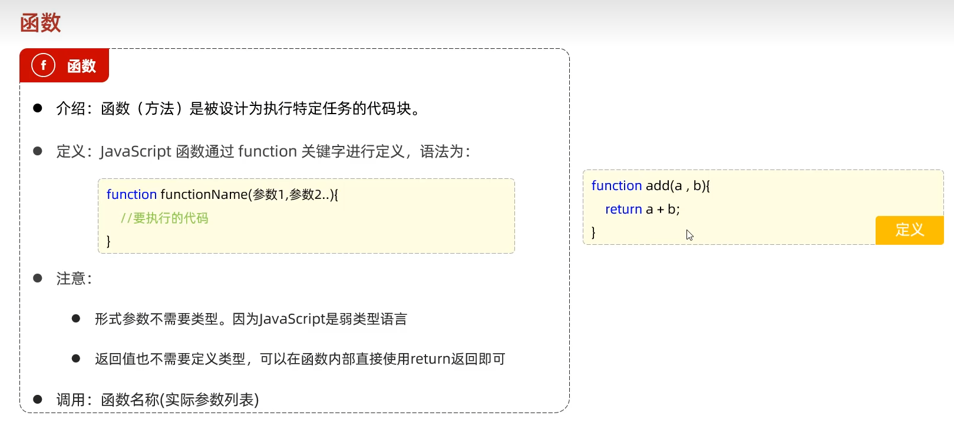Click the 调用：函数名称(实际参数列表) text
Screen dimensions: 954x439
pyautogui.click(x=157, y=400)
